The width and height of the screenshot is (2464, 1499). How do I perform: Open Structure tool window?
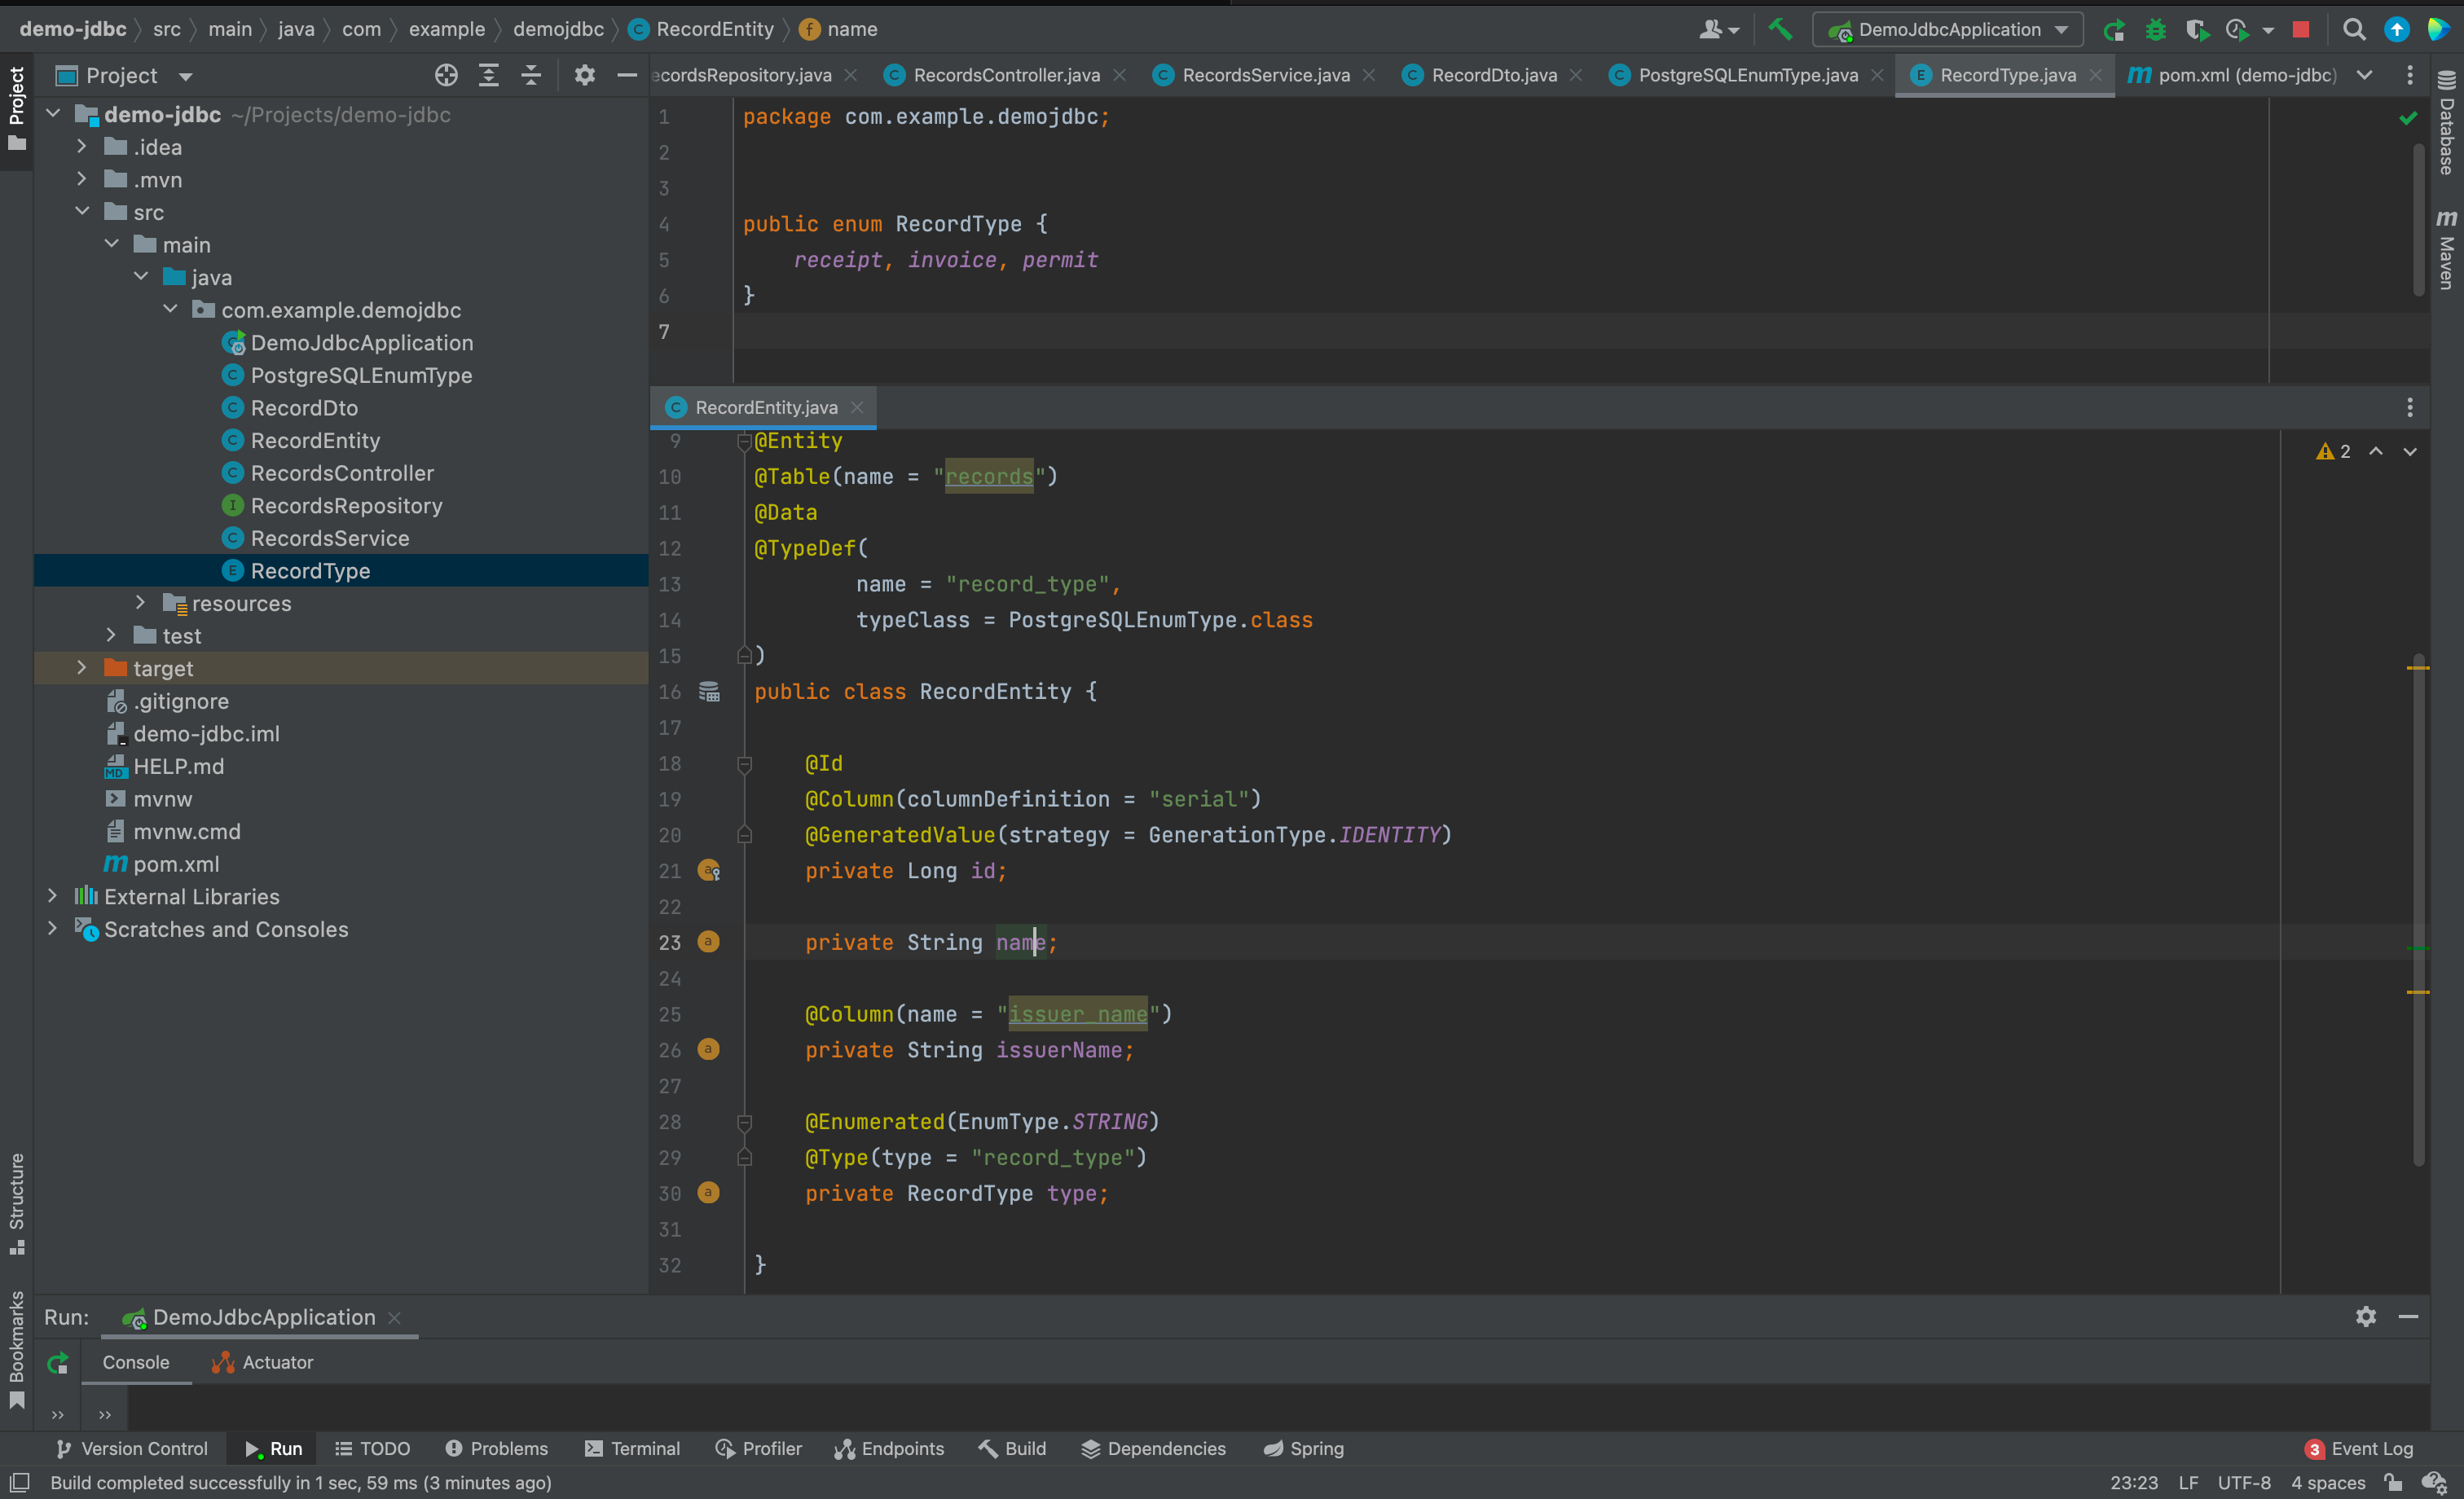click(x=16, y=1203)
